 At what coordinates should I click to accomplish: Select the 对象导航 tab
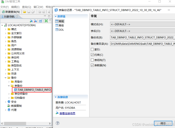click(9, 16)
